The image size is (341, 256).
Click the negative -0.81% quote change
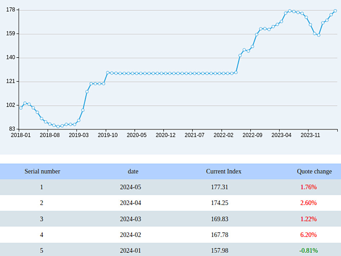(x=308, y=251)
